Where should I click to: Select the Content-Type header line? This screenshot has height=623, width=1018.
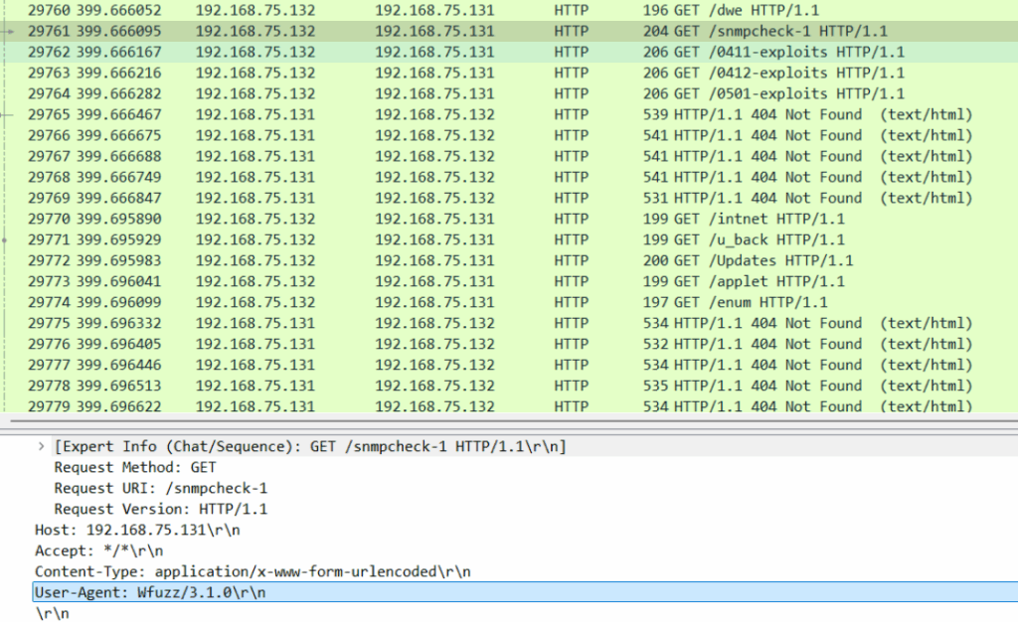[253, 571]
